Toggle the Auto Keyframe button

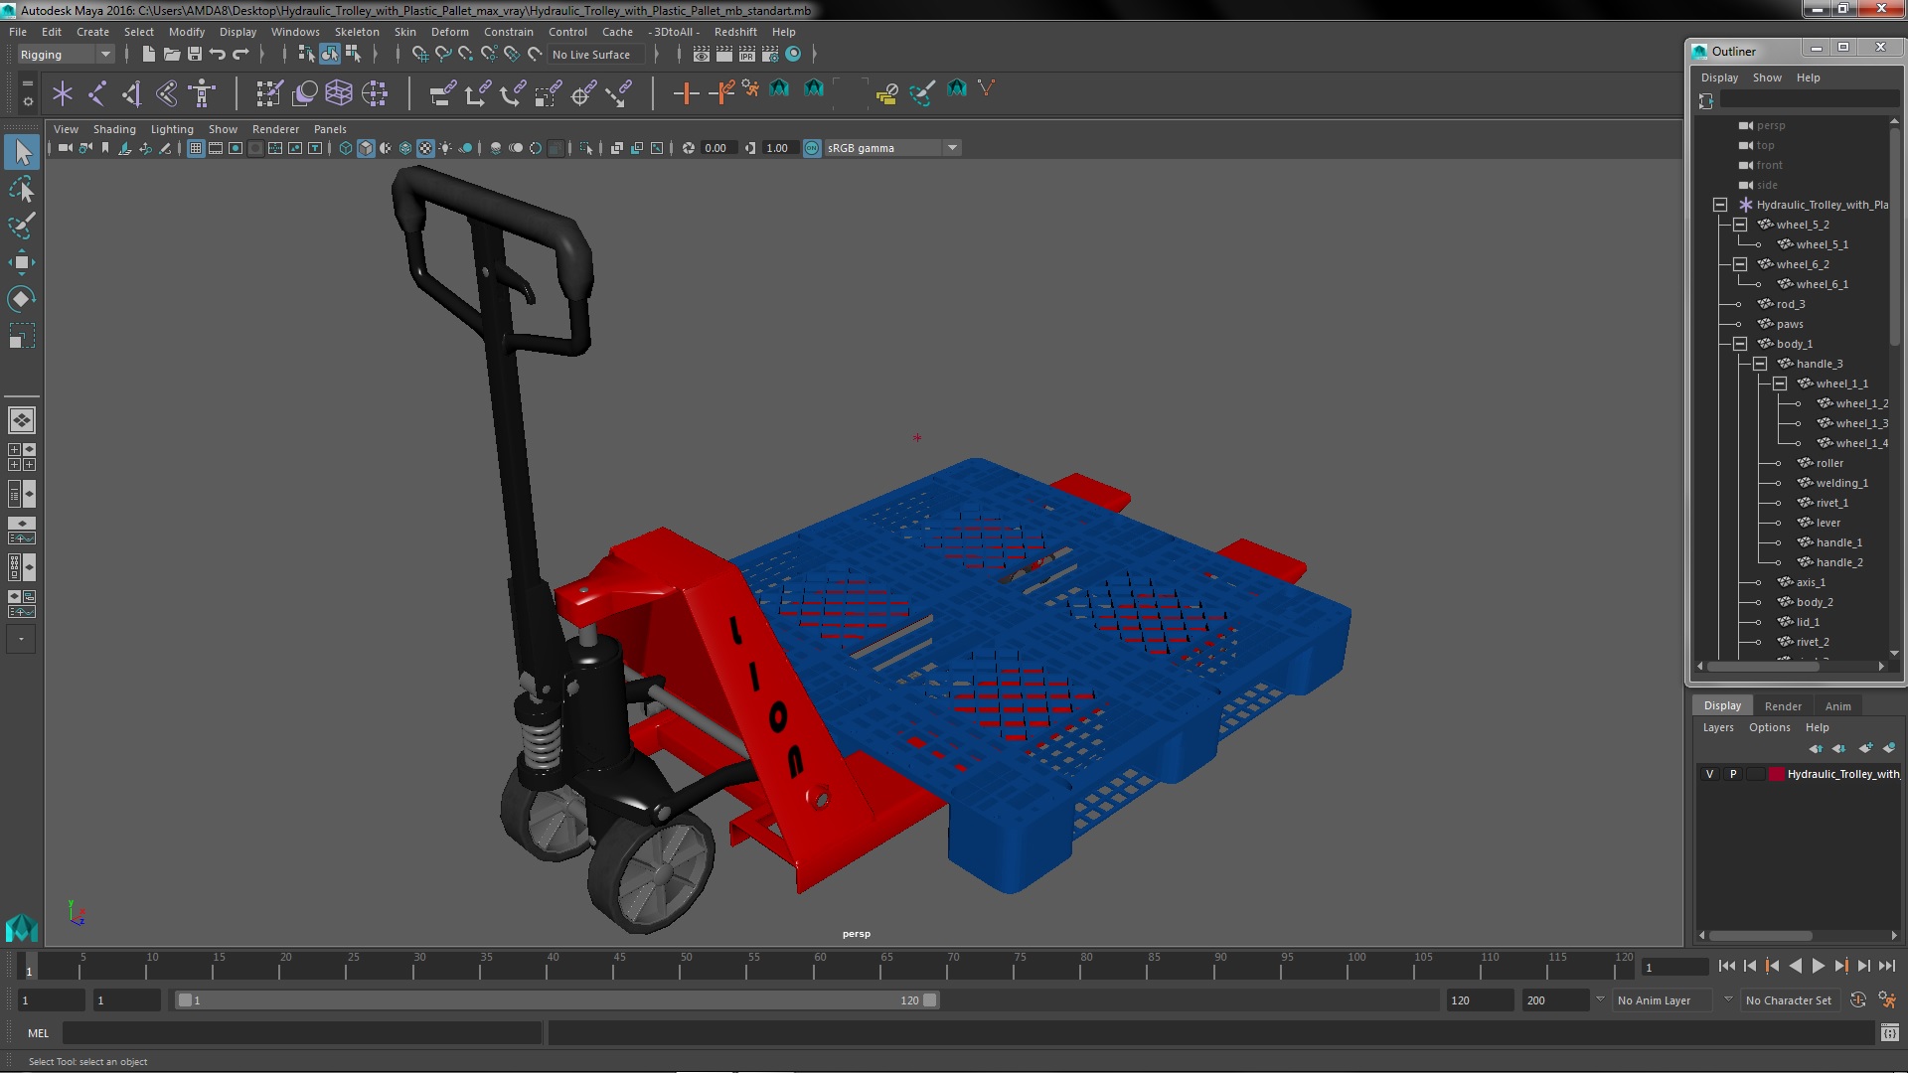1858,1000
